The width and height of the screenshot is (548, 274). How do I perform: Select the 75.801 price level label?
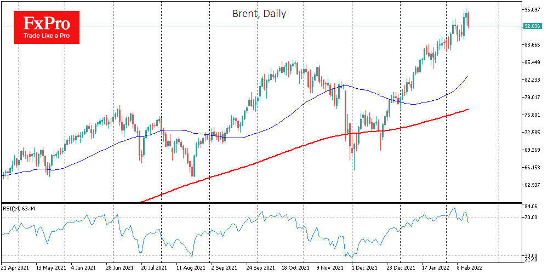[533, 115]
